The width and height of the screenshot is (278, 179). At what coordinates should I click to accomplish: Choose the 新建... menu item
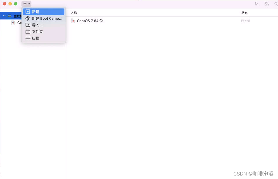pos(43,12)
